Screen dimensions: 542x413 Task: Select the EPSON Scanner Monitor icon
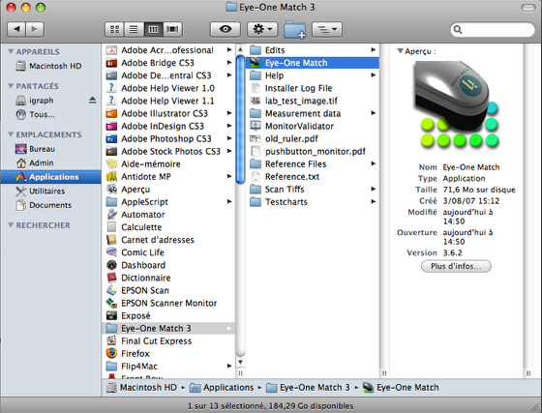[x=111, y=303]
